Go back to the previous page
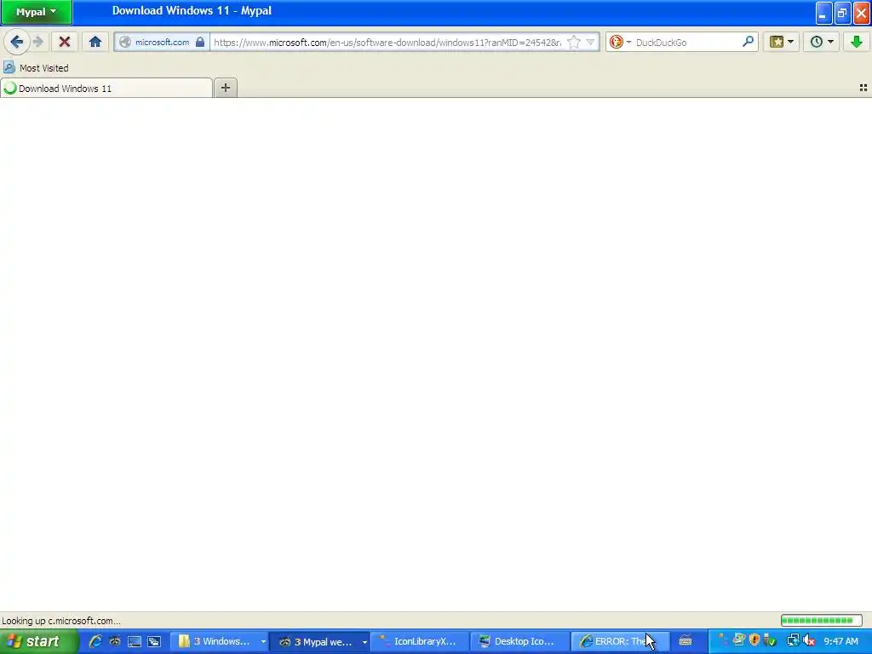 [16, 42]
